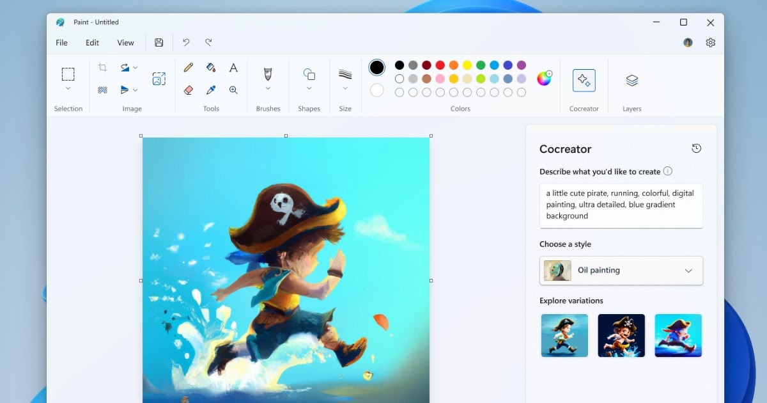Open Paint settings

[711, 42]
